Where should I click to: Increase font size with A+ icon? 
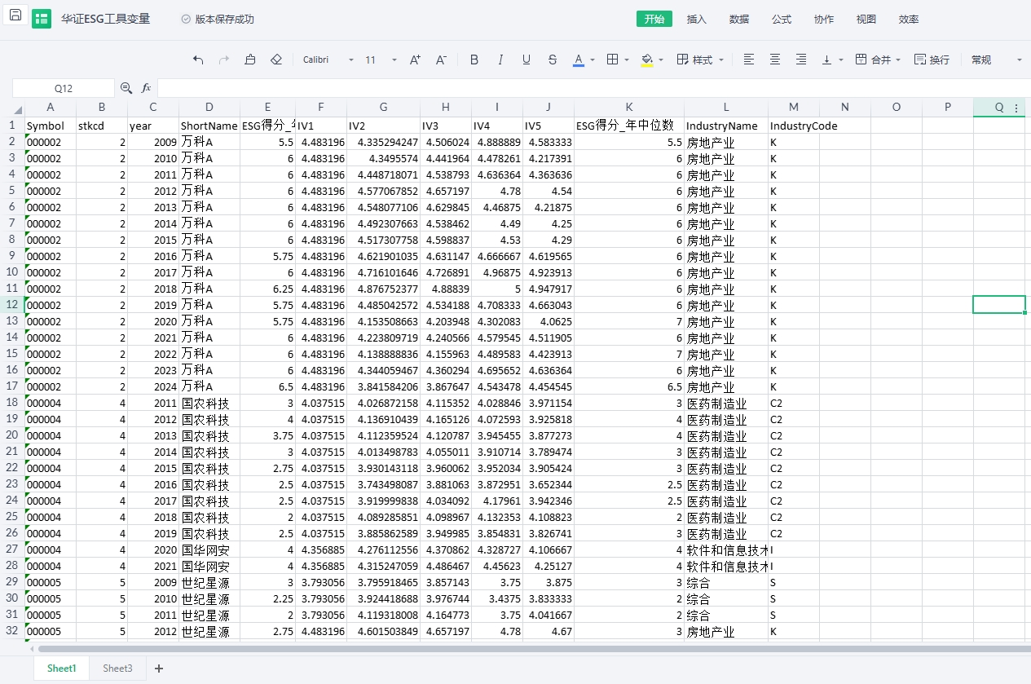click(415, 60)
